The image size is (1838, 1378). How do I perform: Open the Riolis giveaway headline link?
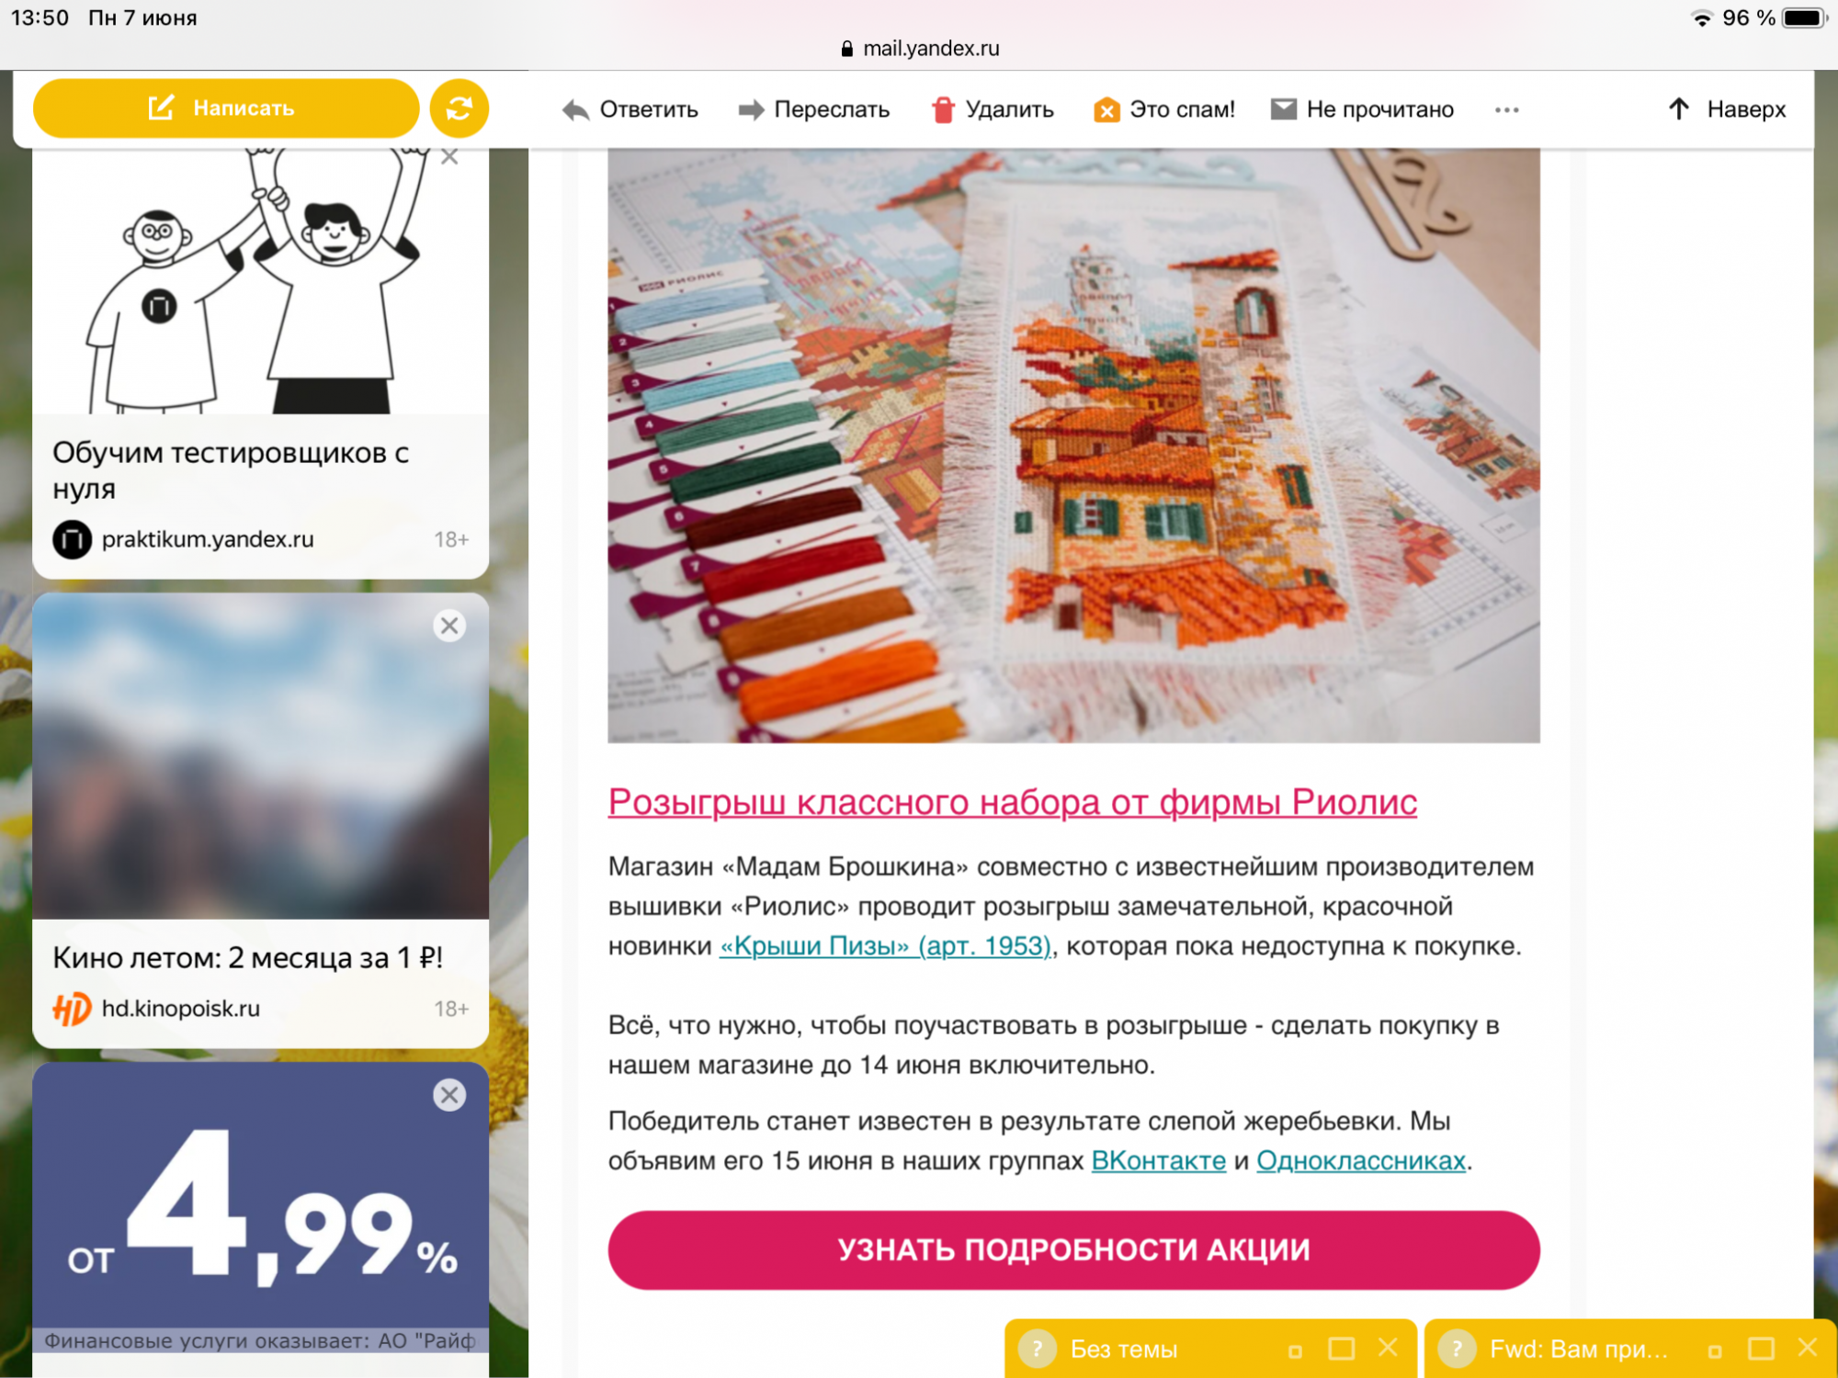click(x=1013, y=802)
